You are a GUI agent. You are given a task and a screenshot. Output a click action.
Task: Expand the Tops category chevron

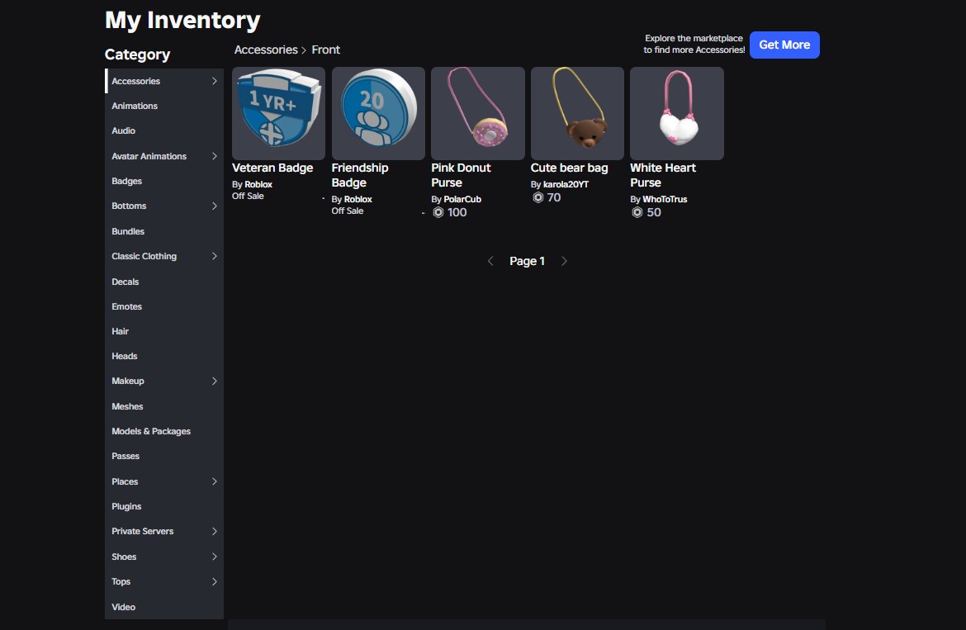215,581
